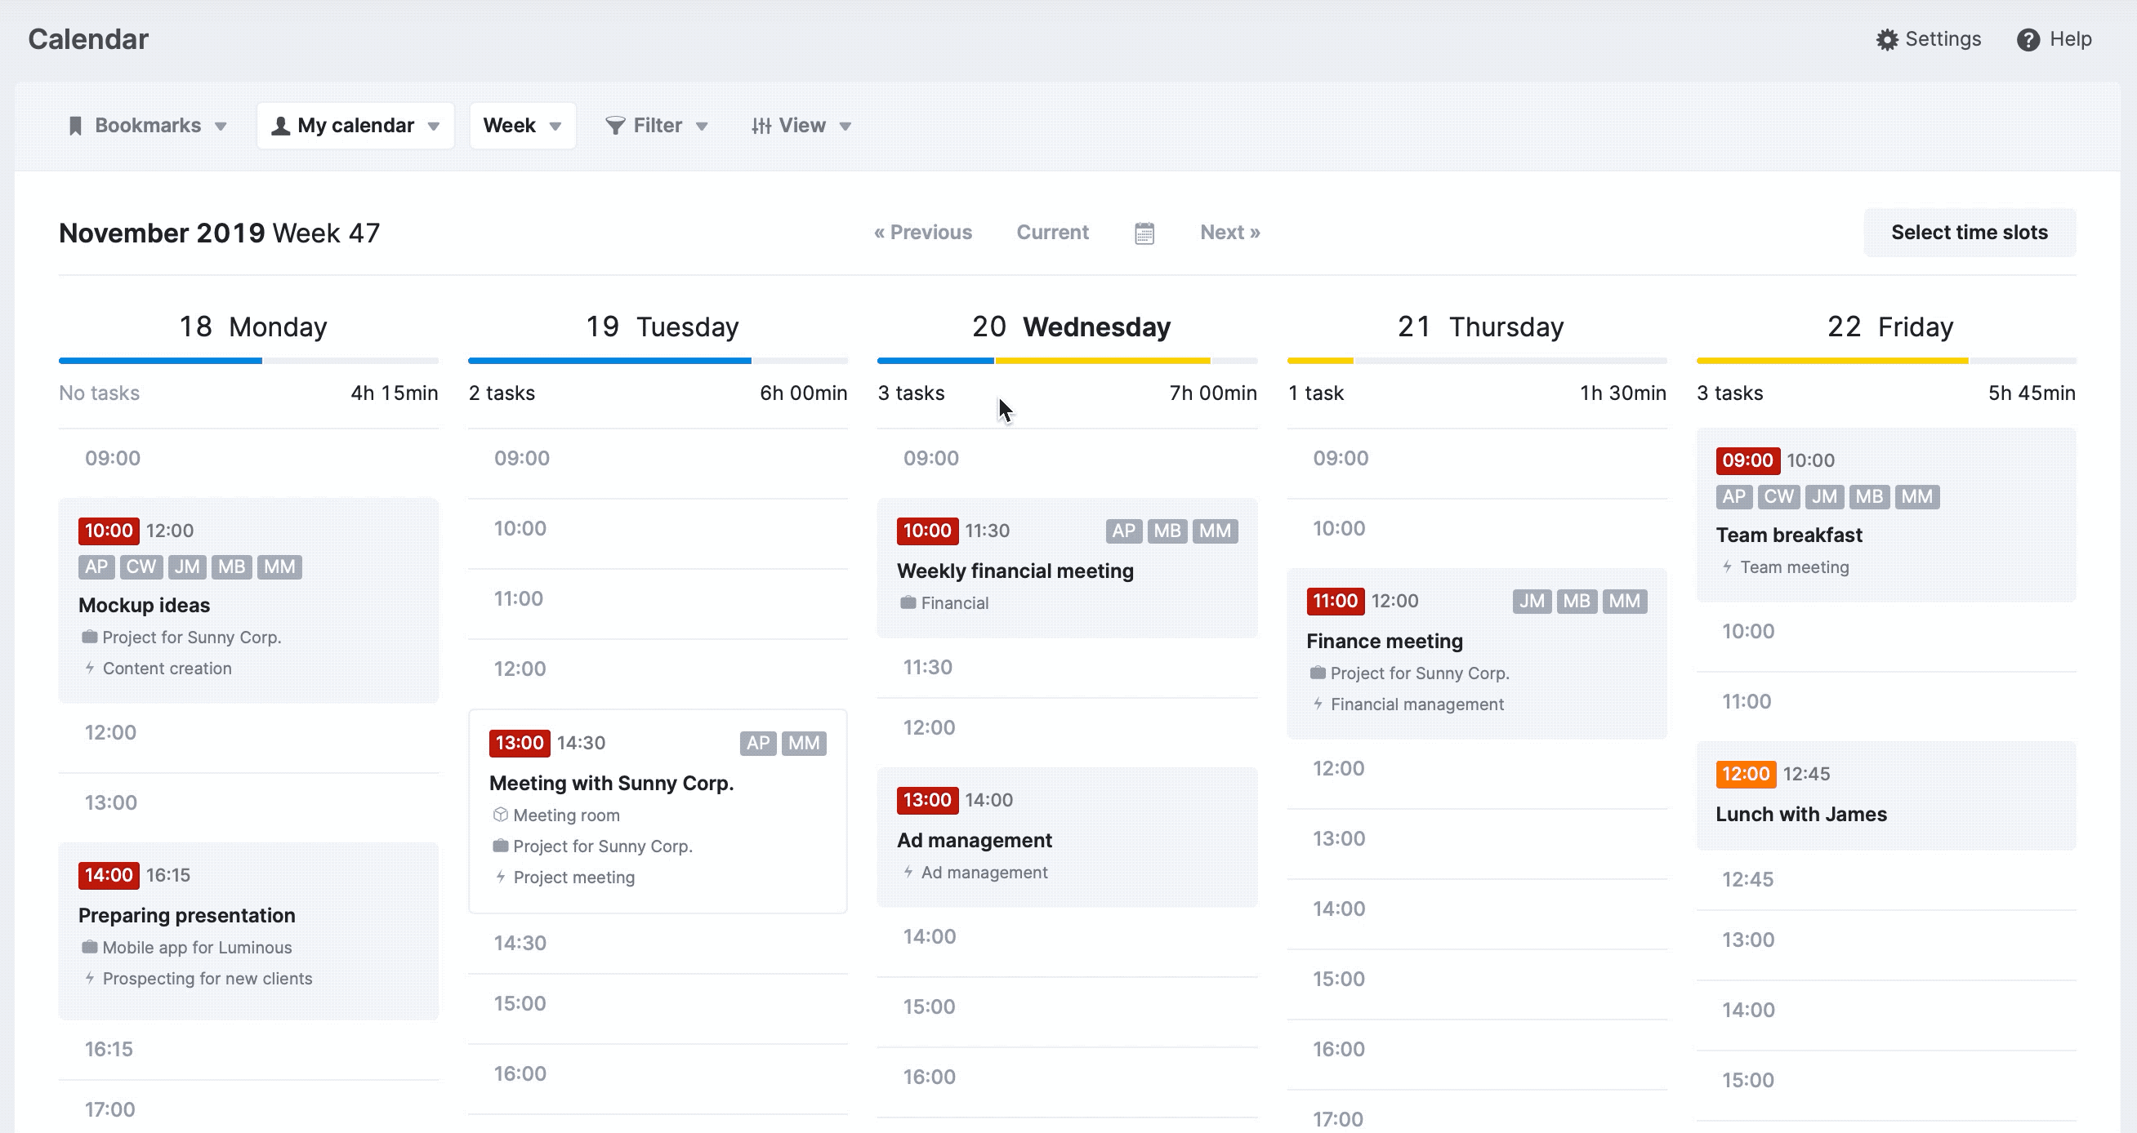Click Monday's blue workload bar
The width and height of the screenshot is (2137, 1133).
(160, 361)
